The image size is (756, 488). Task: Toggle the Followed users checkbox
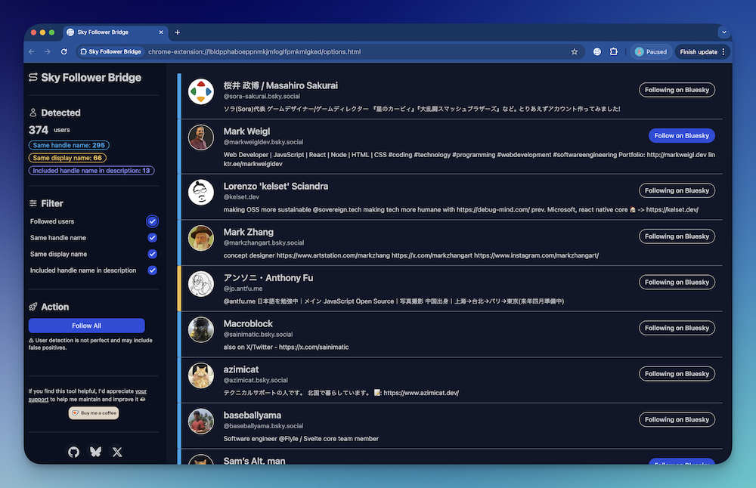click(x=152, y=221)
